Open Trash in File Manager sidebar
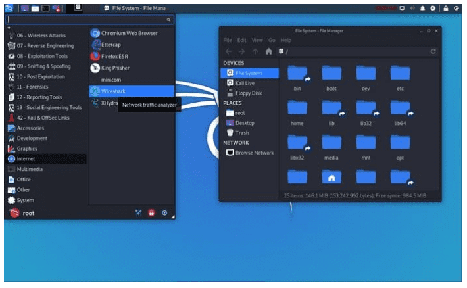467x288 pixels. pos(249,133)
